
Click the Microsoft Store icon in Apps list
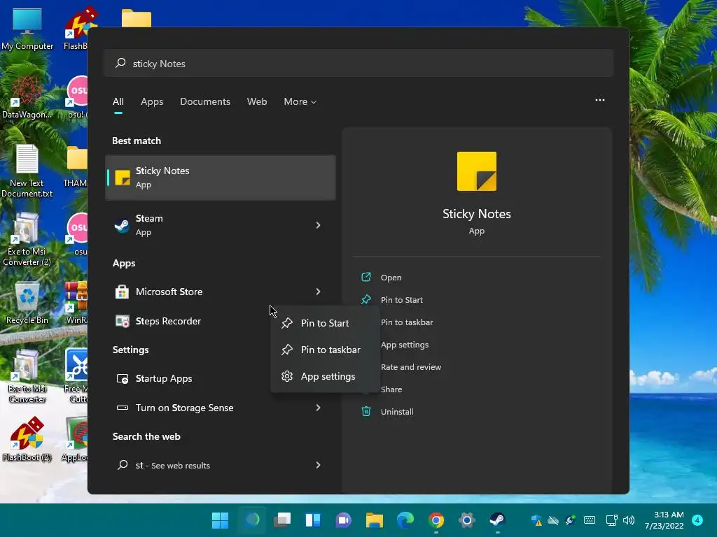pos(122,292)
